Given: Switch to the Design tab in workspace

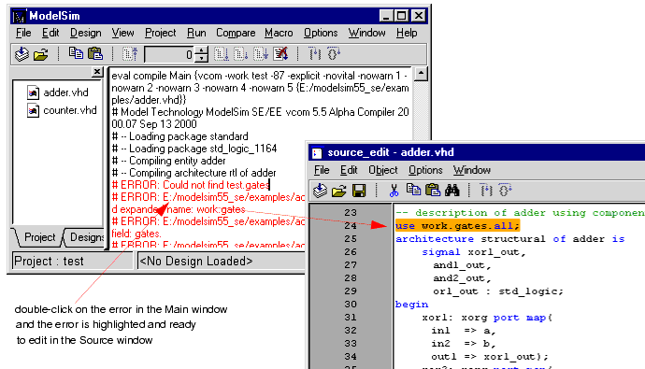Looking at the screenshot, I should click(86, 237).
